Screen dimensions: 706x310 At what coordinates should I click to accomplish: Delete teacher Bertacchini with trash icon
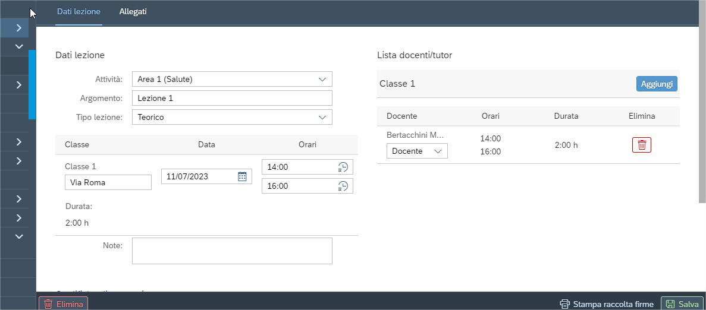point(641,145)
